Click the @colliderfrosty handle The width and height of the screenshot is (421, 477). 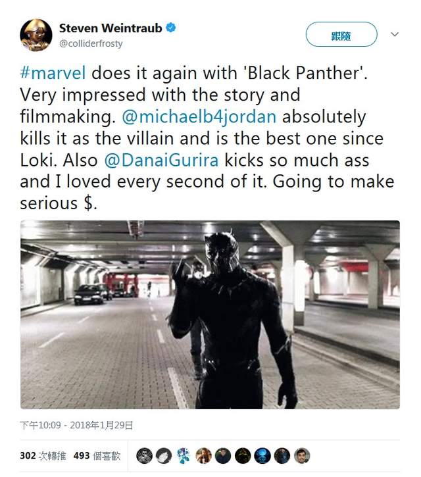point(91,43)
